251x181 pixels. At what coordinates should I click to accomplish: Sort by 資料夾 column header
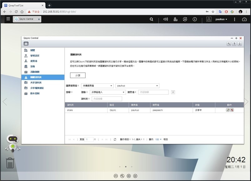click(86, 105)
